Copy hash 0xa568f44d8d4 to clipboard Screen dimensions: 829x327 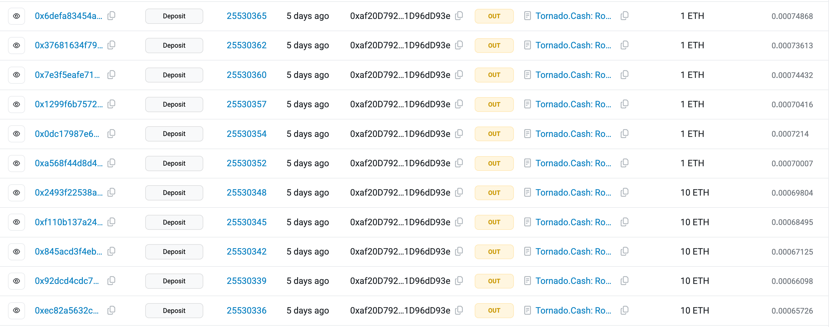point(111,163)
